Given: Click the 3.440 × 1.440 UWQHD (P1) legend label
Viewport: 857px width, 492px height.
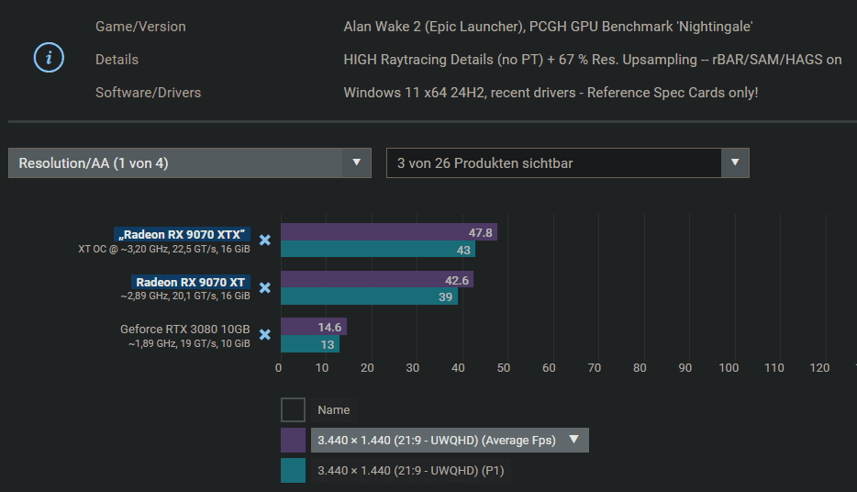Looking at the screenshot, I should tap(411, 471).
